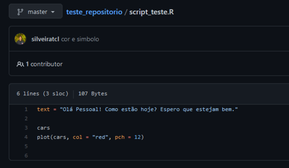Click the '6 lines (3 sloc)' info
The image size is (289, 168).
tap(42, 94)
